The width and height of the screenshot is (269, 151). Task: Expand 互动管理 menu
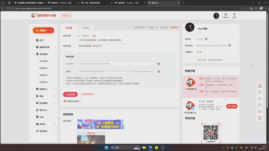[54, 103]
